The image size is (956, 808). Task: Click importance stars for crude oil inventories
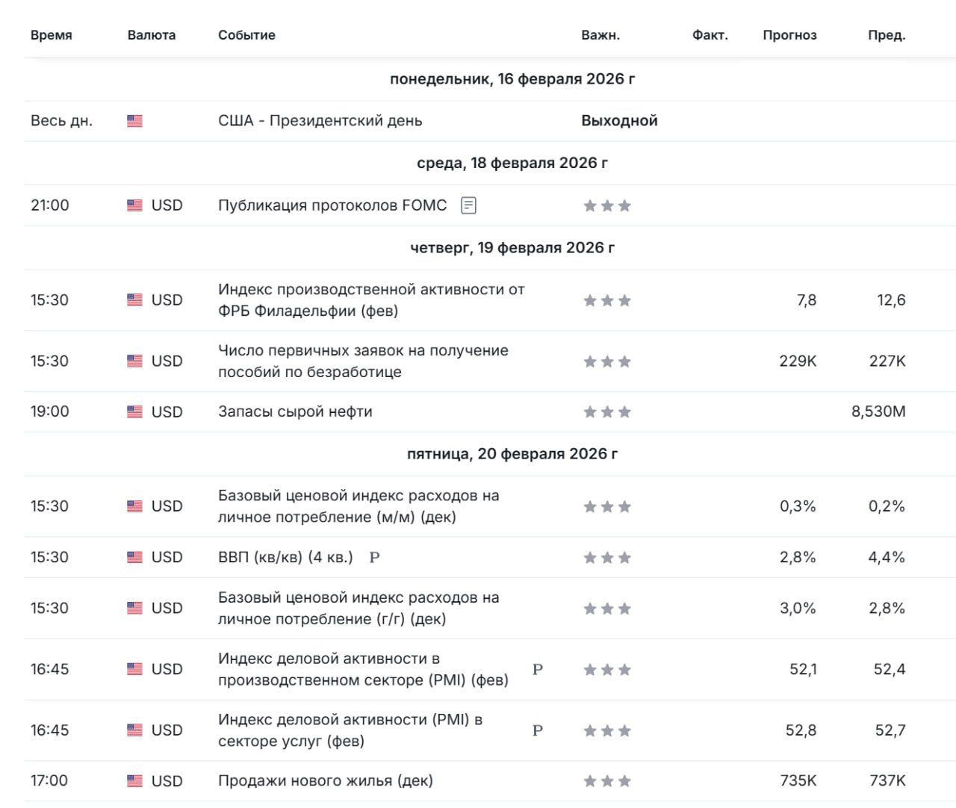(606, 411)
